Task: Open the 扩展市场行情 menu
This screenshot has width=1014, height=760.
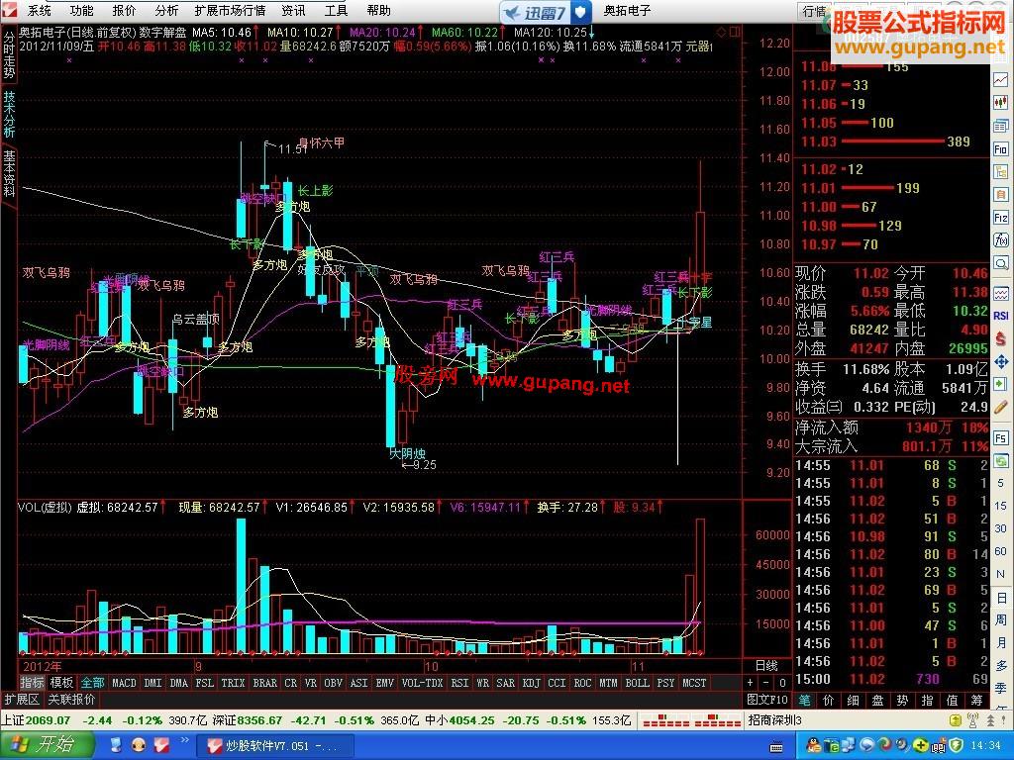Action: pyautogui.click(x=230, y=10)
